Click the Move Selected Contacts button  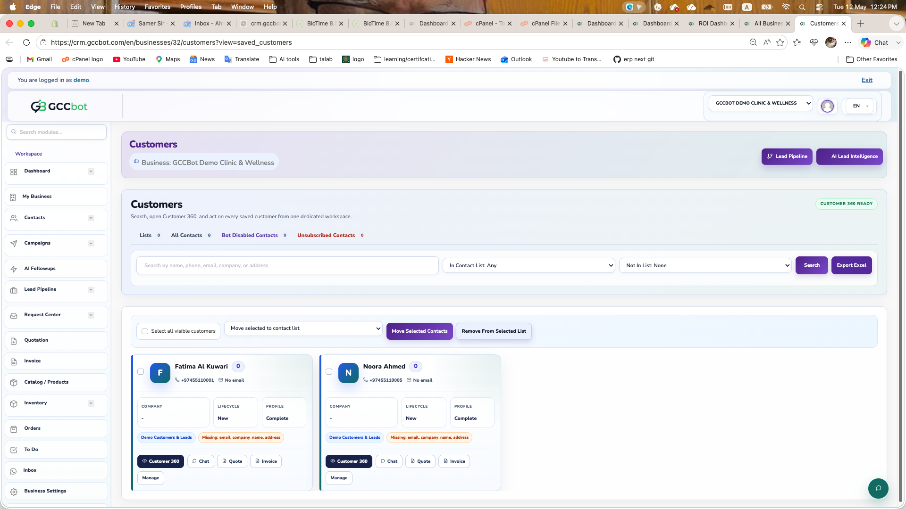point(419,331)
